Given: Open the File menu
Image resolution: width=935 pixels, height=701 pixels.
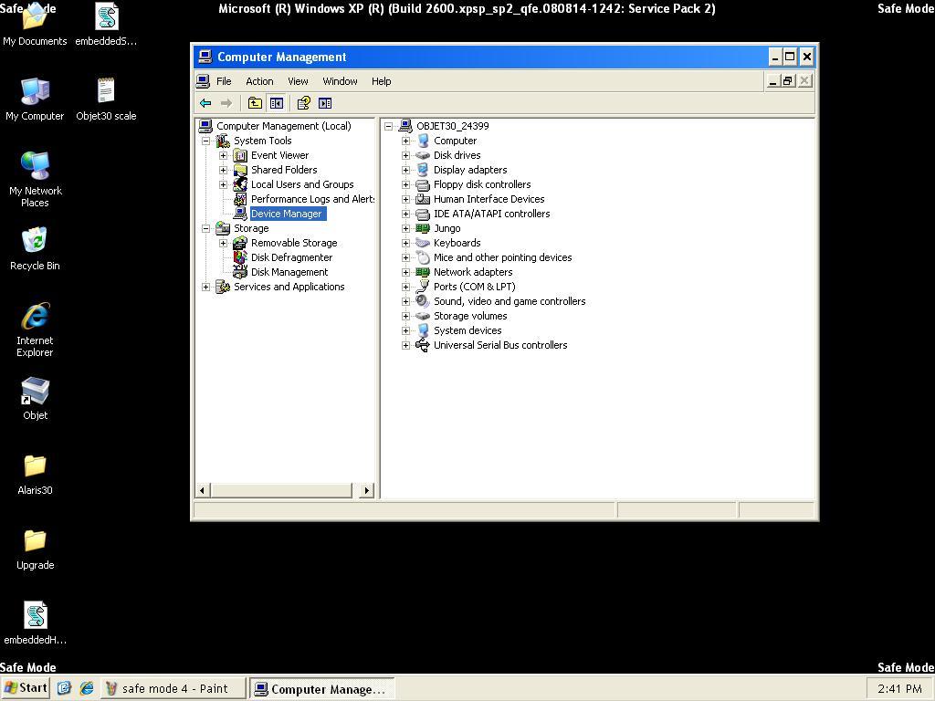Looking at the screenshot, I should coord(224,81).
